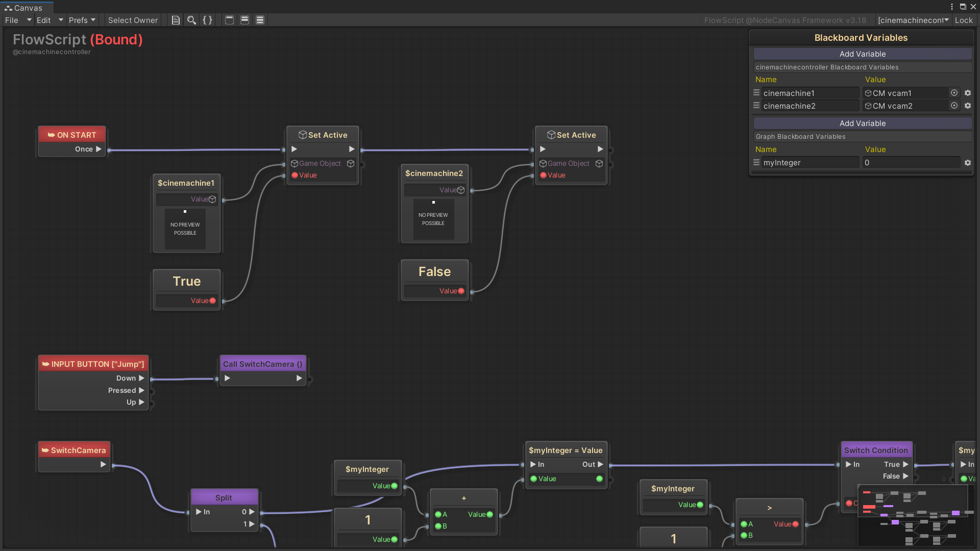Click the object picker circle for CM vcam2
The height and width of the screenshot is (551, 980).
(x=954, y=106)
